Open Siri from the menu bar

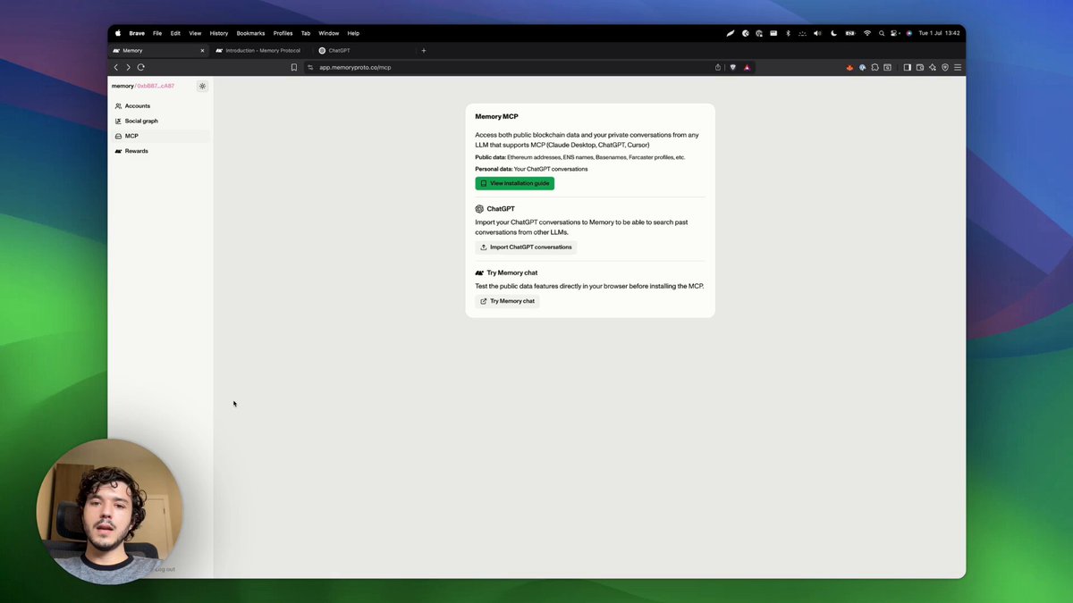(908, 33)
